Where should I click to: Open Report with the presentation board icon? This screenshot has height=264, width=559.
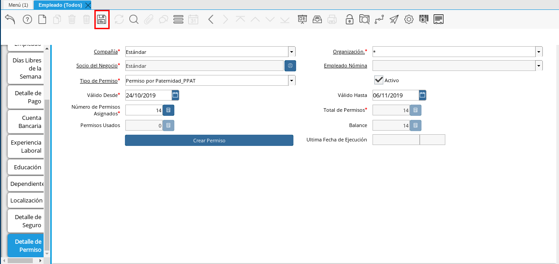pos(302,19)
